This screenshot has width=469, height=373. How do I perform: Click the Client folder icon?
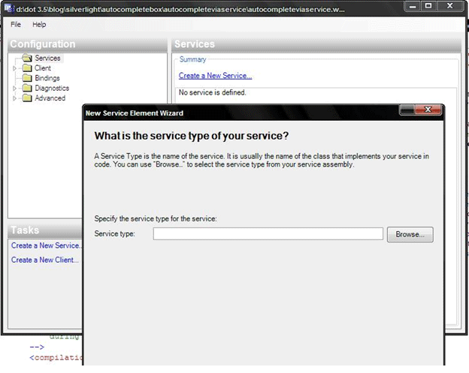tap(27, 68)
